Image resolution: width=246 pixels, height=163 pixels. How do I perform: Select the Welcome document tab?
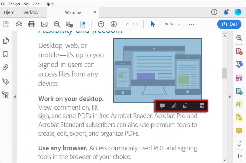coord(73,12)
